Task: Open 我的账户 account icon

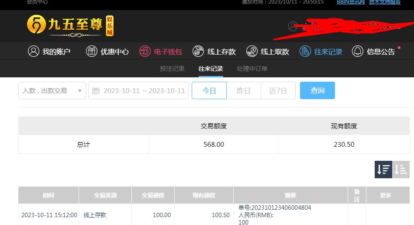Action: click(34, 51)
